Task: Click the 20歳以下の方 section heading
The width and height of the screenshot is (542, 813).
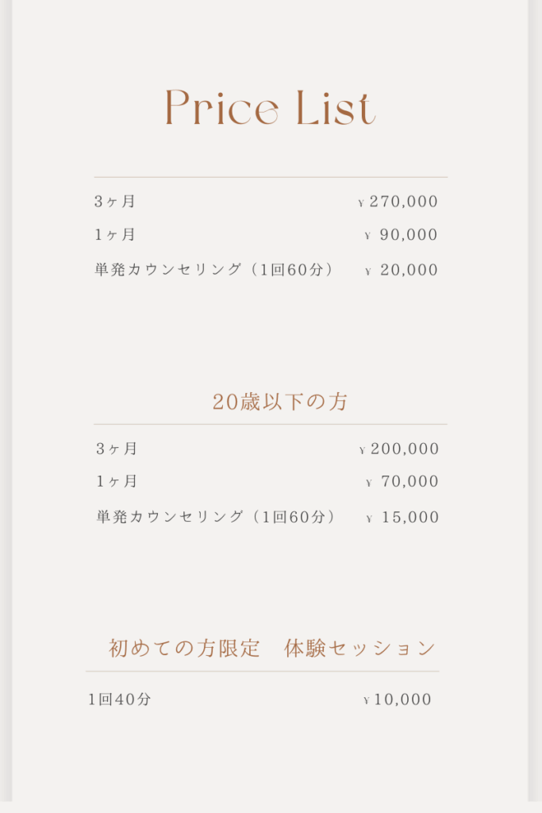Action: tap(280, 402)
